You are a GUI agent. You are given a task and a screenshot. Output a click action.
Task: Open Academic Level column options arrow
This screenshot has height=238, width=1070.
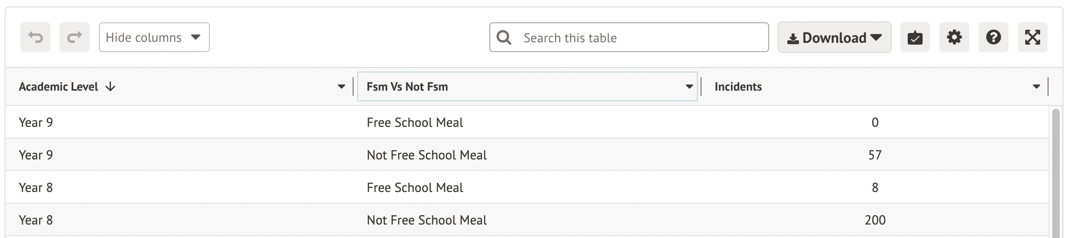pos(341,86)
